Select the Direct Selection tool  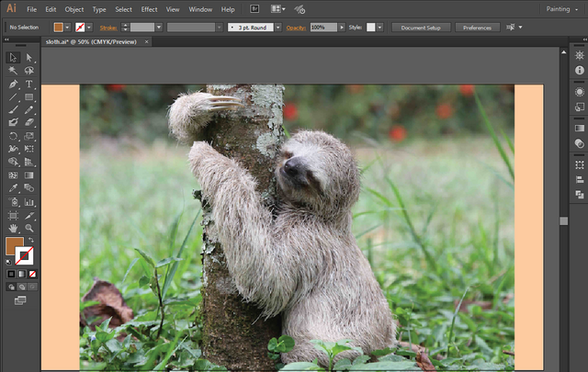coord(29,57)
